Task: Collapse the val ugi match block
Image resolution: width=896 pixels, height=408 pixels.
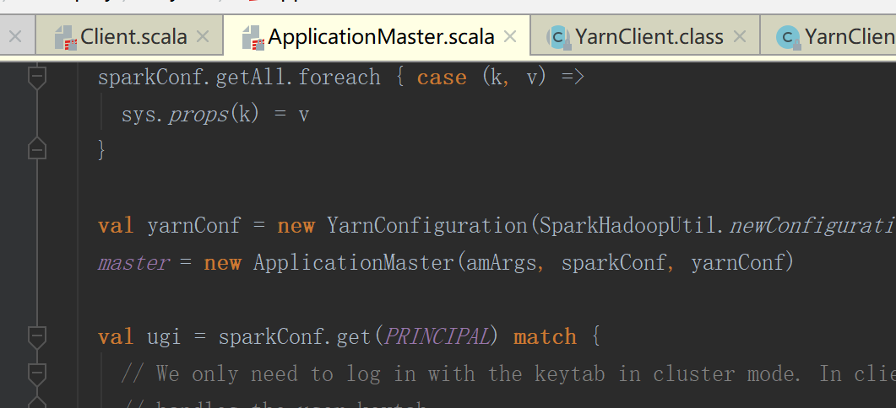Action: pyautogui.click(x=37, y=336)
